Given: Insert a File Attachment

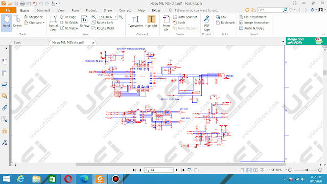Looking at the screenshot, I should (253, 17).
